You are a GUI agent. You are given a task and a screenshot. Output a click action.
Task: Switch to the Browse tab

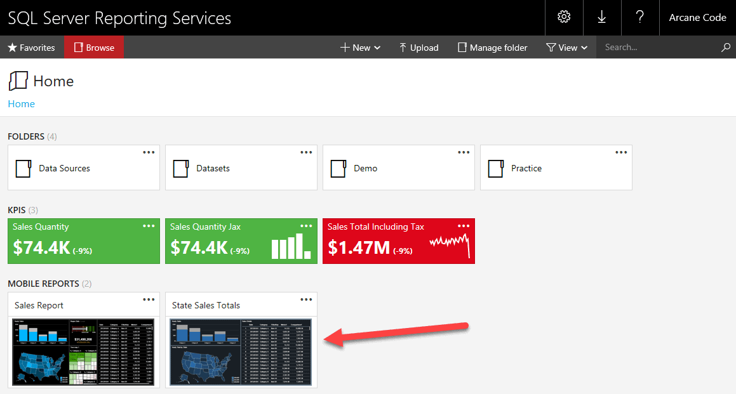click(x=94, y=48)
